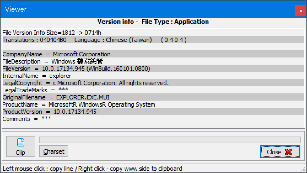307x173 pixels.
Task: Copy the FileVersion 10.0.17134.945 line
Action: coord(153,69)
